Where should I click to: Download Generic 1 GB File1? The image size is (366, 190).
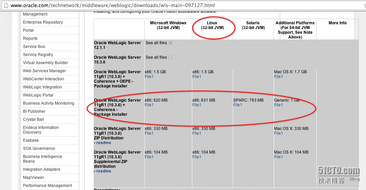(278, 105)
